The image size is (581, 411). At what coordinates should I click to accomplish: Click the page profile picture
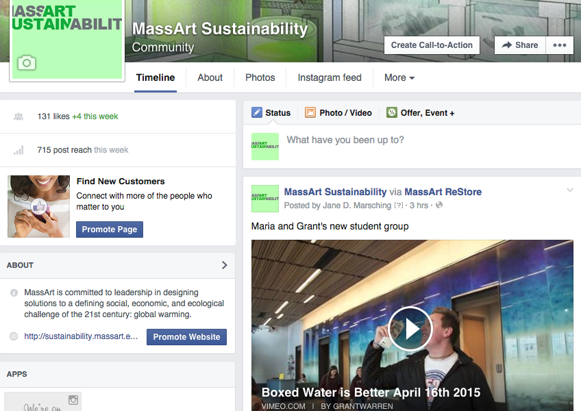[67, 39]
